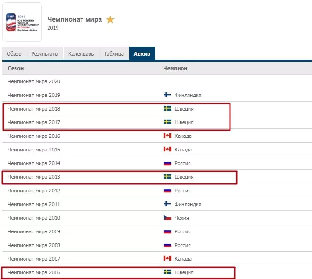312x279 pixels.
Task: Open Чемпионат мира 2018 season link
Action: (34, 109)
